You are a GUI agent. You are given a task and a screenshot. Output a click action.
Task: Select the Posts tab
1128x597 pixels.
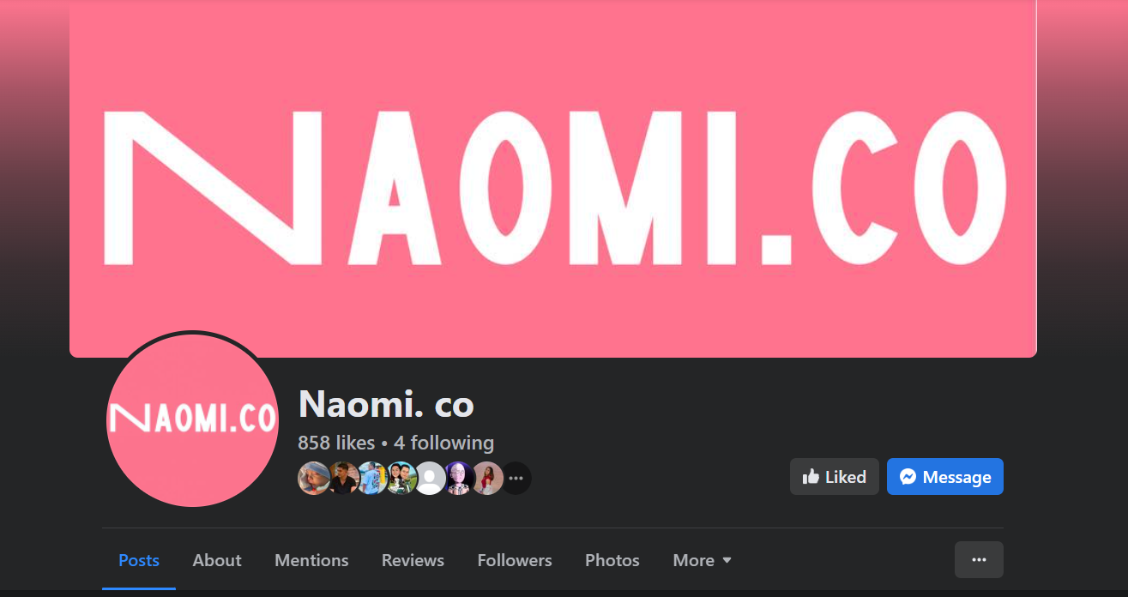[139, 560]
